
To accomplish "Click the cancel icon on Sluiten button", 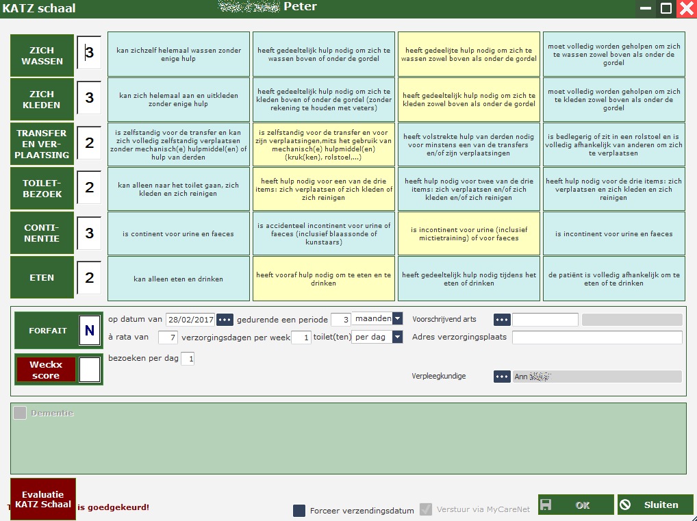I will [625, 505].
